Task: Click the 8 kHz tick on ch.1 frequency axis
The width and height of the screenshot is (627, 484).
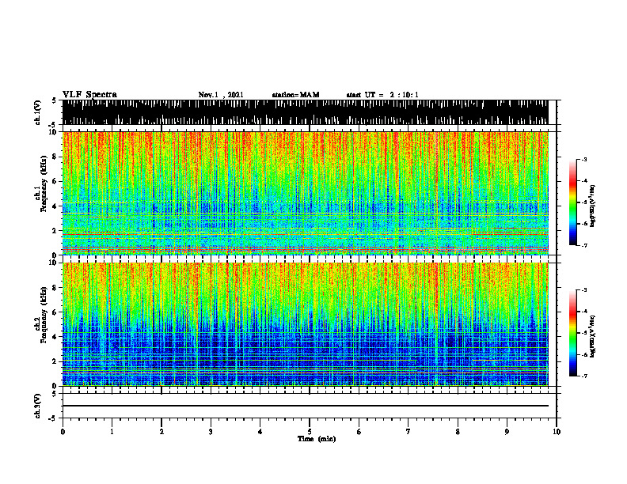Action: click(55, 157)
